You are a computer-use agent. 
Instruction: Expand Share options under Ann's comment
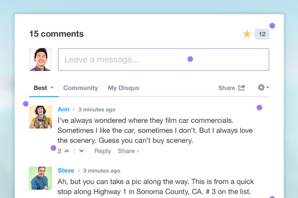point(128,151)
